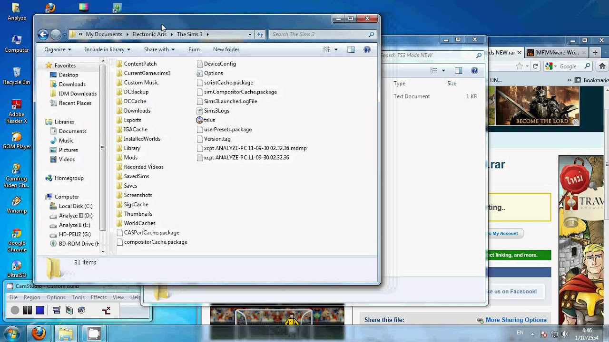
Task: Open CamStudio File menu
Action: tap(13, 297)
